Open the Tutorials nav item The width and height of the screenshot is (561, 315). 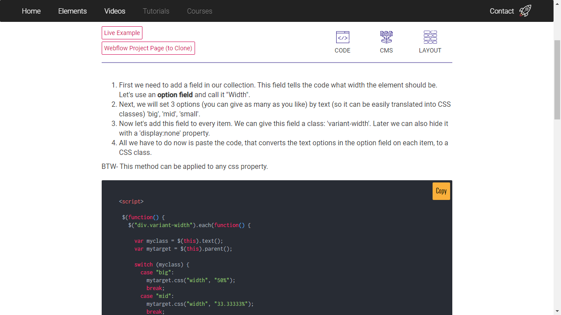click(x=156, y=11)
